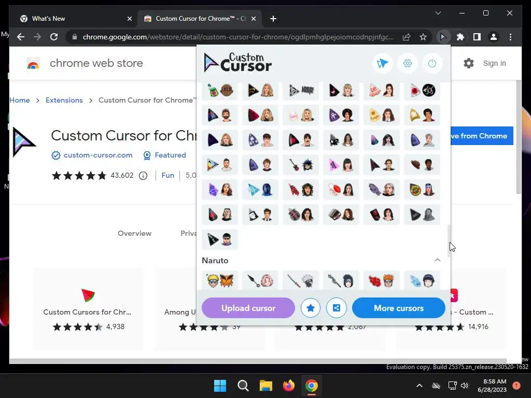The height and width of the screenshot is (398, 531).
Task: Bookmark this page with star icon
Action: pos(423,37)
